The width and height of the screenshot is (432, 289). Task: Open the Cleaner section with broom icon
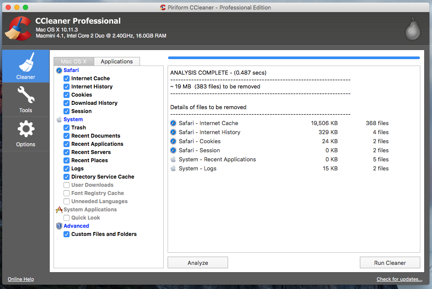25,66
